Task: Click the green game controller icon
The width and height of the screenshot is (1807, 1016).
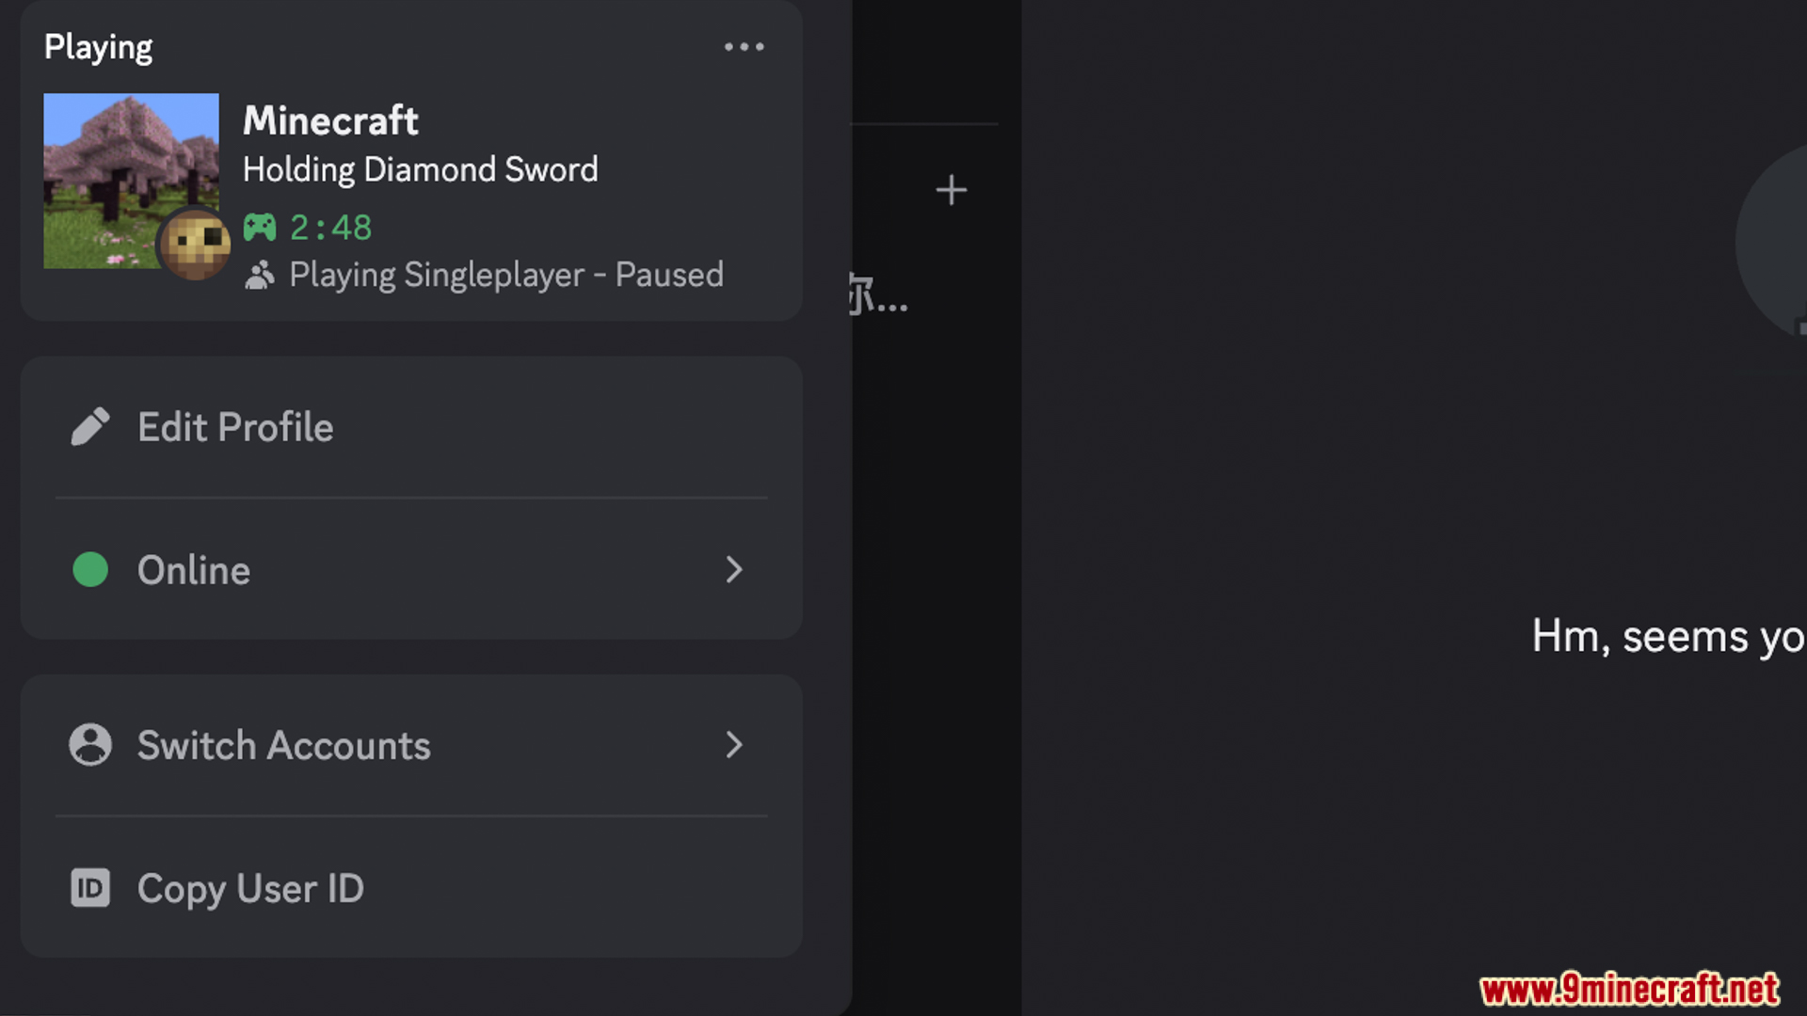Action: coord(260,228)
